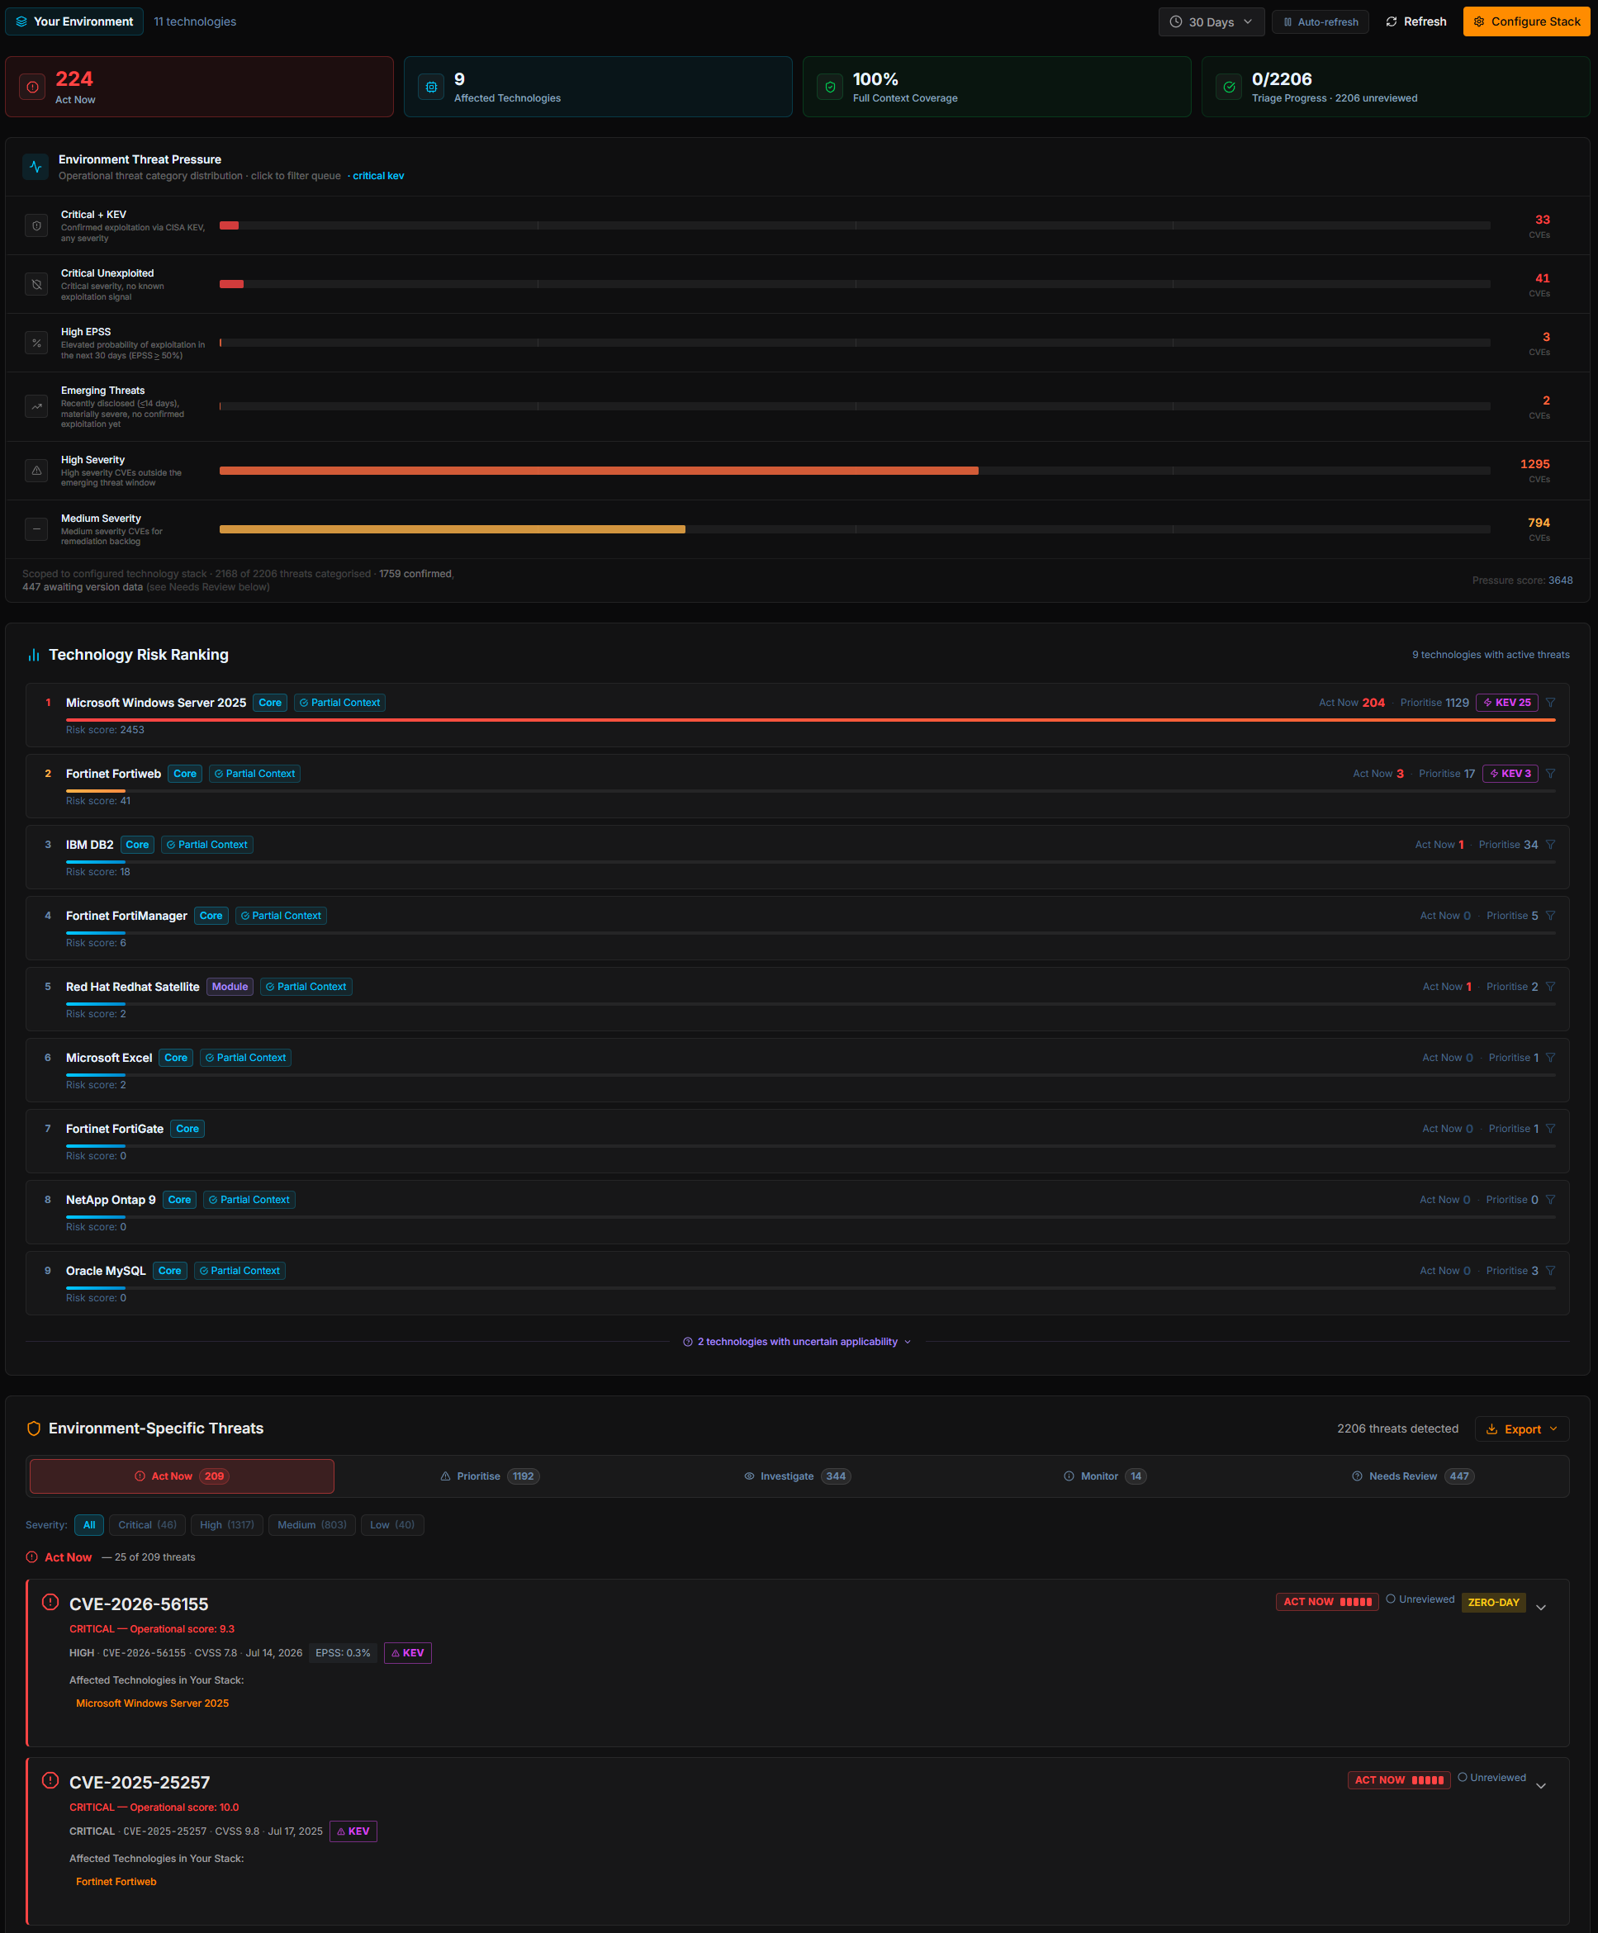
Task: Click the Full Context Coverage shield icon
Action: click(x=829, y=87)
